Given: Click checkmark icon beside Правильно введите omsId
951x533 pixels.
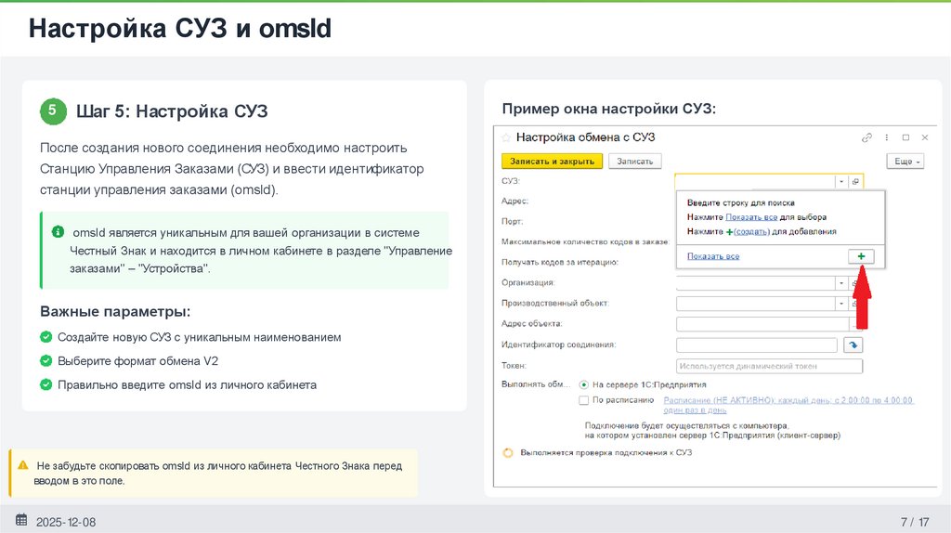Looking at the screenshot, I should click(46, 384).
